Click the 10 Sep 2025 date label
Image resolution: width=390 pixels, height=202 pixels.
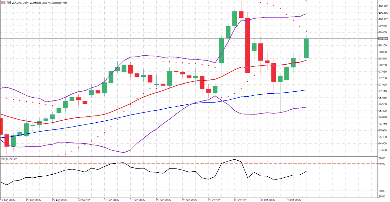(111, 200)
